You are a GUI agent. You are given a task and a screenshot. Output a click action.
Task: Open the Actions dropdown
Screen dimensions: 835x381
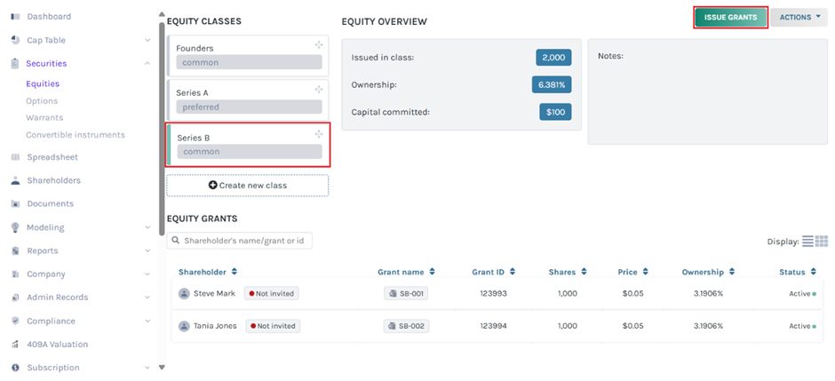(799, 18)
